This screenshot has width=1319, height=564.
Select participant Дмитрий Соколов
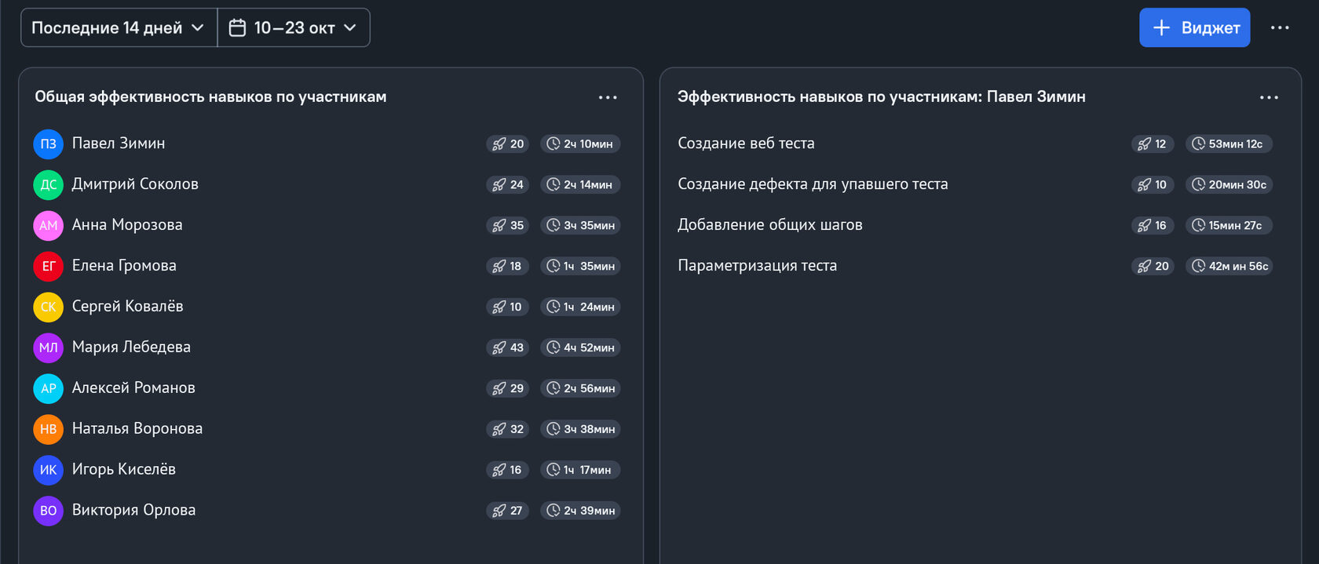[135, 184]
